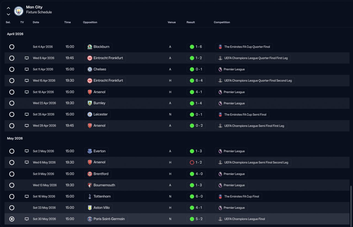
Task: Click TV icon for Leicester match
Action: [27, 114]
